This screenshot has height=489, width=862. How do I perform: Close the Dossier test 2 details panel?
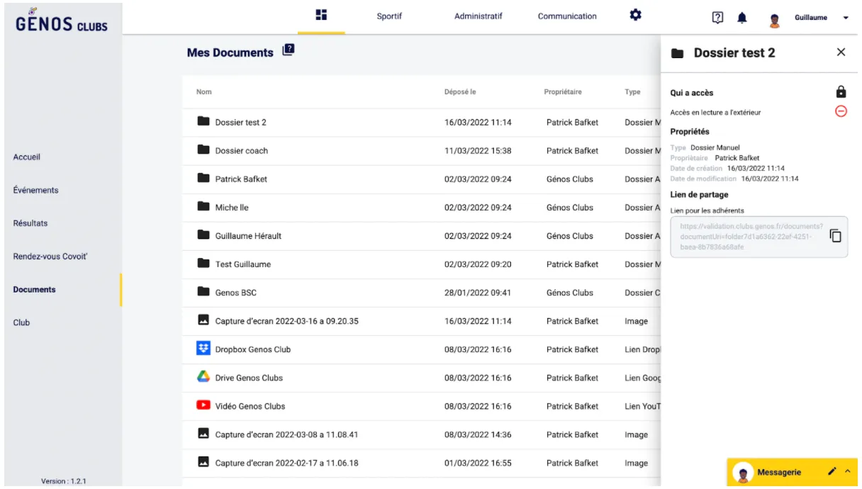841,52
